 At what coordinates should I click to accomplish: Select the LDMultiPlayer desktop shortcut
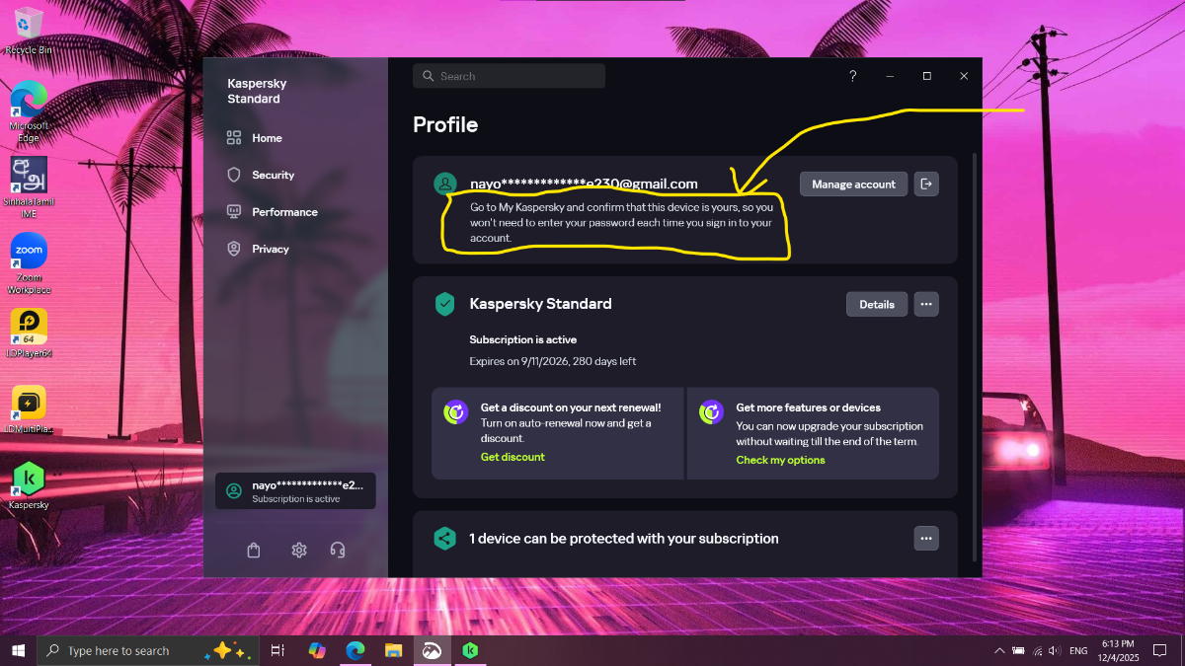[x=29, y=409]
